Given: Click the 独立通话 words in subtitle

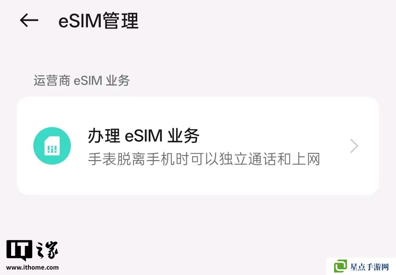Looking at the screenshot, I should [248, 159].
